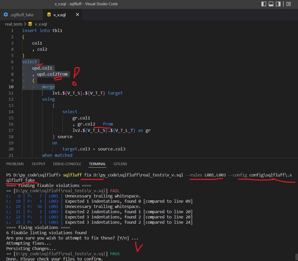Click database icon in breadcrumb
This screenshot has height=261, width=298.
click(30, 24)
